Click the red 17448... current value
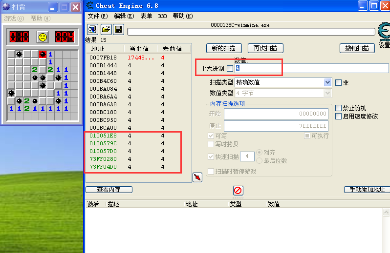 pyautogui.click(x=141, y=58)
